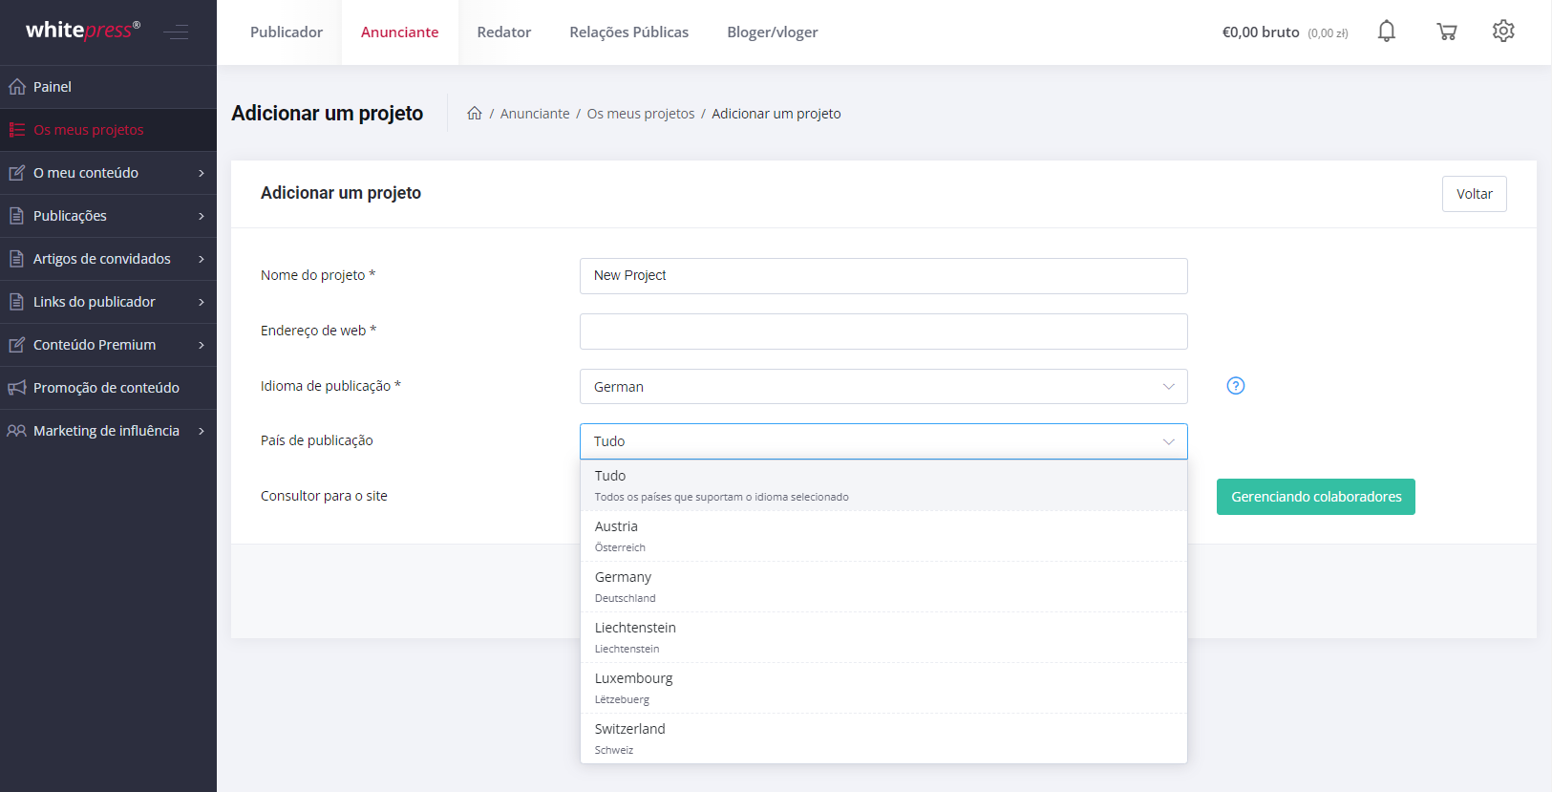This screenshot has width=1552, height=792.
Task: Open the shopping cart icon
Action: [x=1447, y=32]
